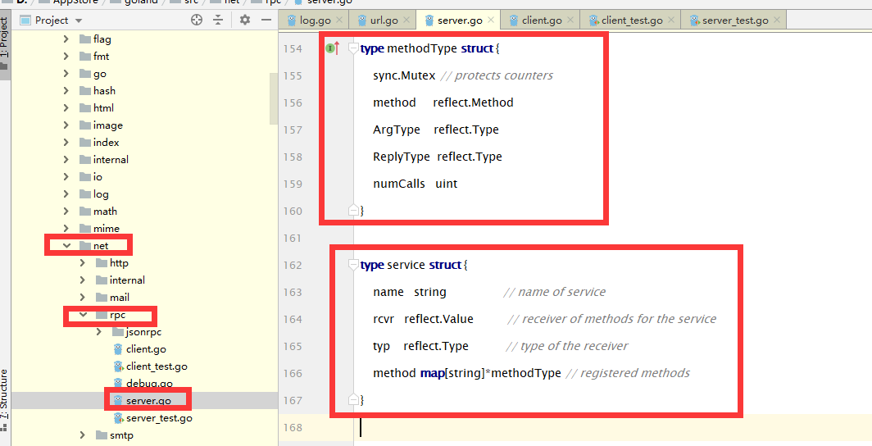Click the locate/scroll-from-source target icon
872x446 pixels.
click(197, 20)
